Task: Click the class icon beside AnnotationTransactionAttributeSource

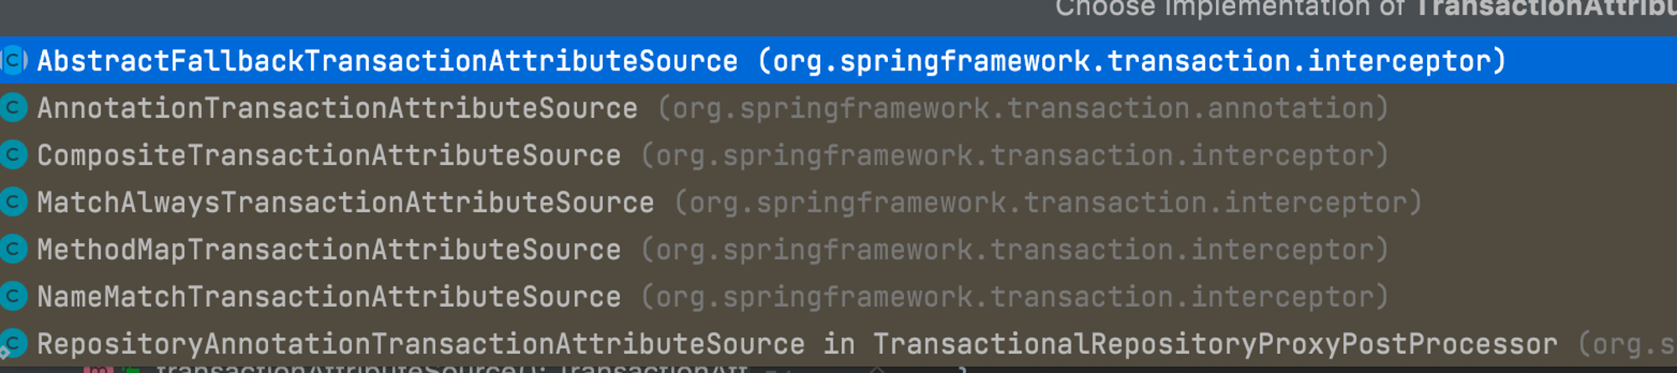Action: point(13,108)
